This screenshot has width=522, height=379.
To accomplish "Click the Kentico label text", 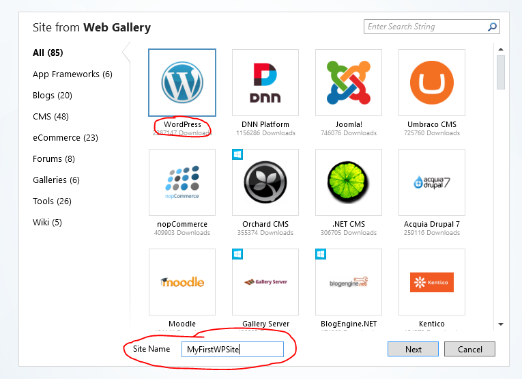I will pyautogui.click(x=432, y=324).
